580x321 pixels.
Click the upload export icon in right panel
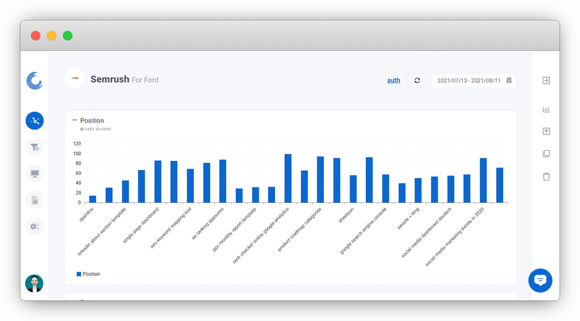546,132
